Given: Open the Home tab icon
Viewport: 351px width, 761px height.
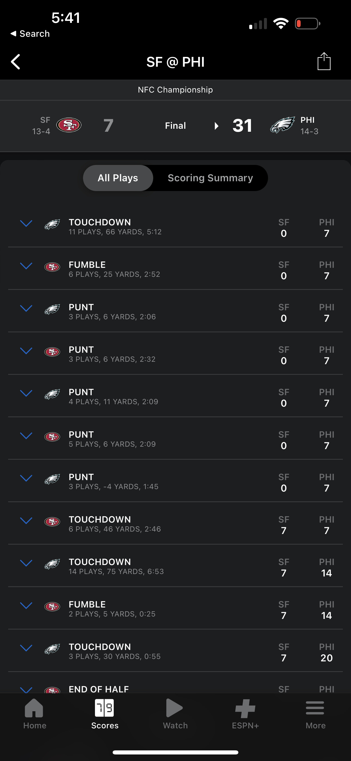Looking at the screenshot, I should tap(34, 708).
